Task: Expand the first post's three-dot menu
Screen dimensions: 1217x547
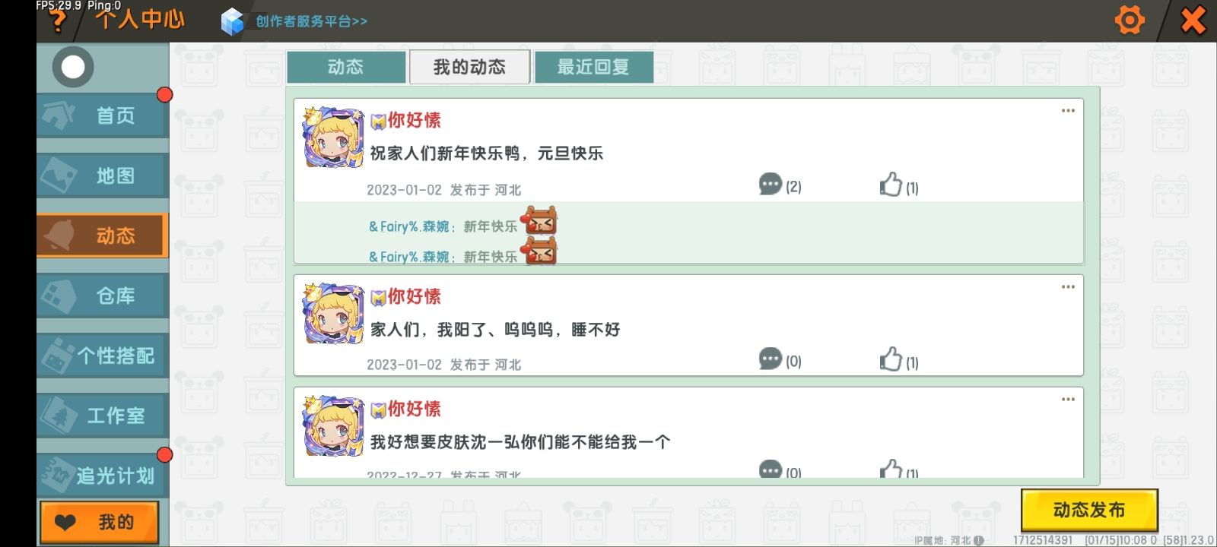Action: coord(1068,111)
